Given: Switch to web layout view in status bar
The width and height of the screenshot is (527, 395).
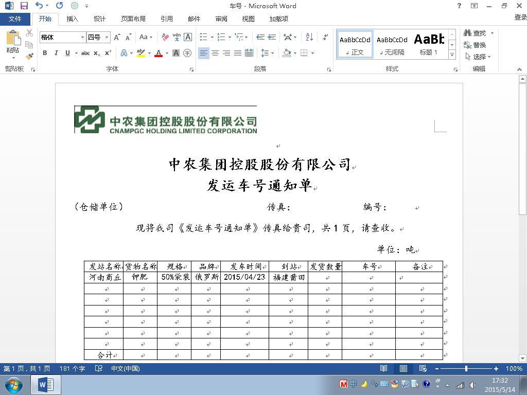Looking at the screenshot, I should [x=423, y=368].
